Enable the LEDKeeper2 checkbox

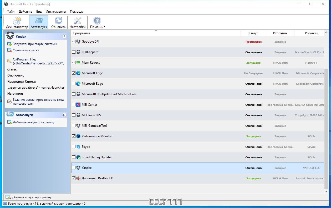pyautogui.click(x=74, y=52)
